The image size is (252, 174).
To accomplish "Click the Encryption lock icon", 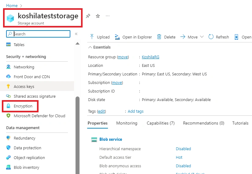I will click(8, 106).
